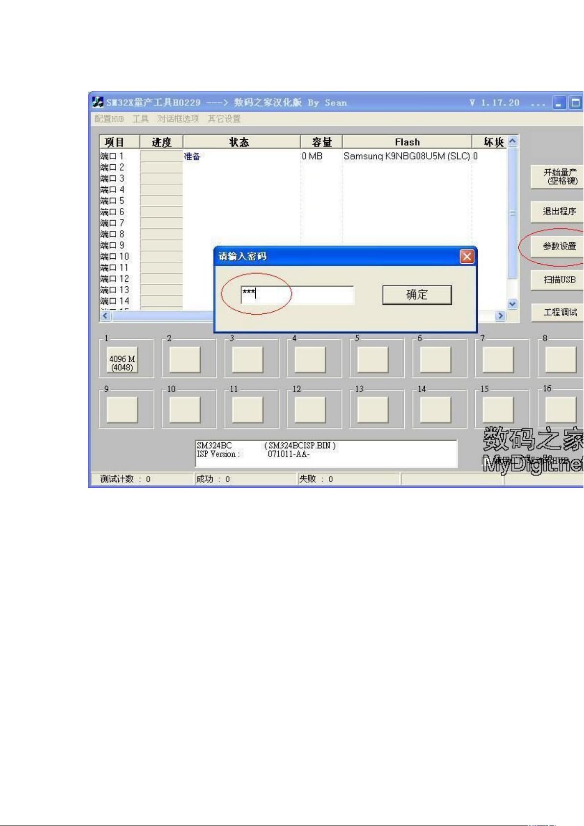The width and height of the screenshot is (584, 826).
Task: Open the 其它设置 menu
Action: [223, 119]
